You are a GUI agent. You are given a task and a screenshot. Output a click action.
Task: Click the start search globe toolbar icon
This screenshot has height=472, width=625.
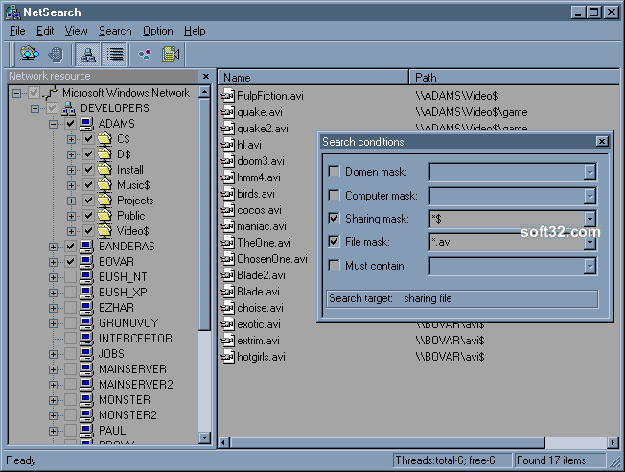pos(30,55)
